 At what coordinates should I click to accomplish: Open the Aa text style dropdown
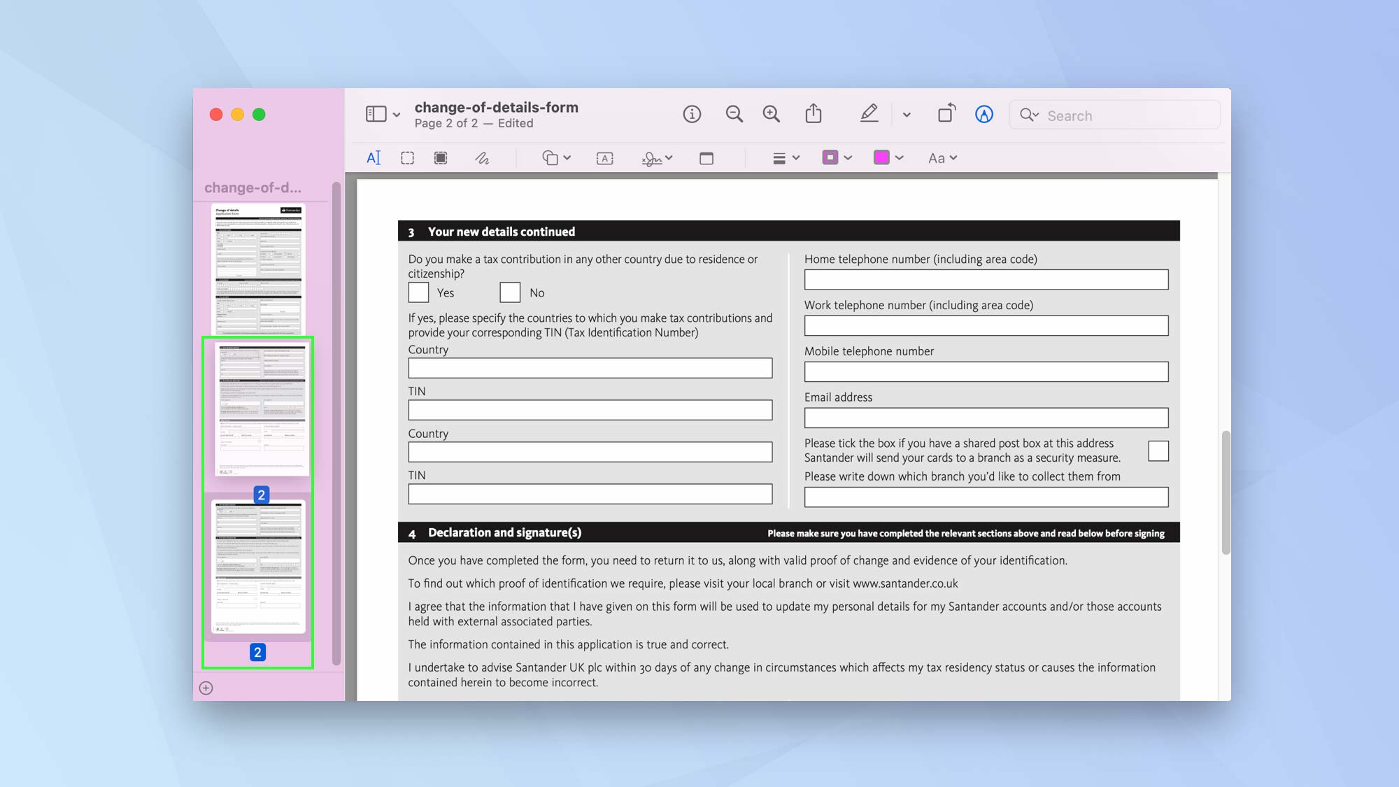click(x=942, y=158)
